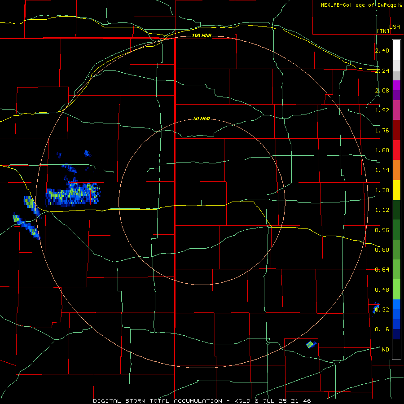
Task: Click the ND legend label
Action: pos(386,350)
